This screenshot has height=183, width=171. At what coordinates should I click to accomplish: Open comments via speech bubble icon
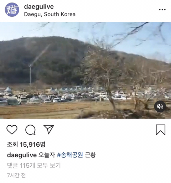point(30,130)
